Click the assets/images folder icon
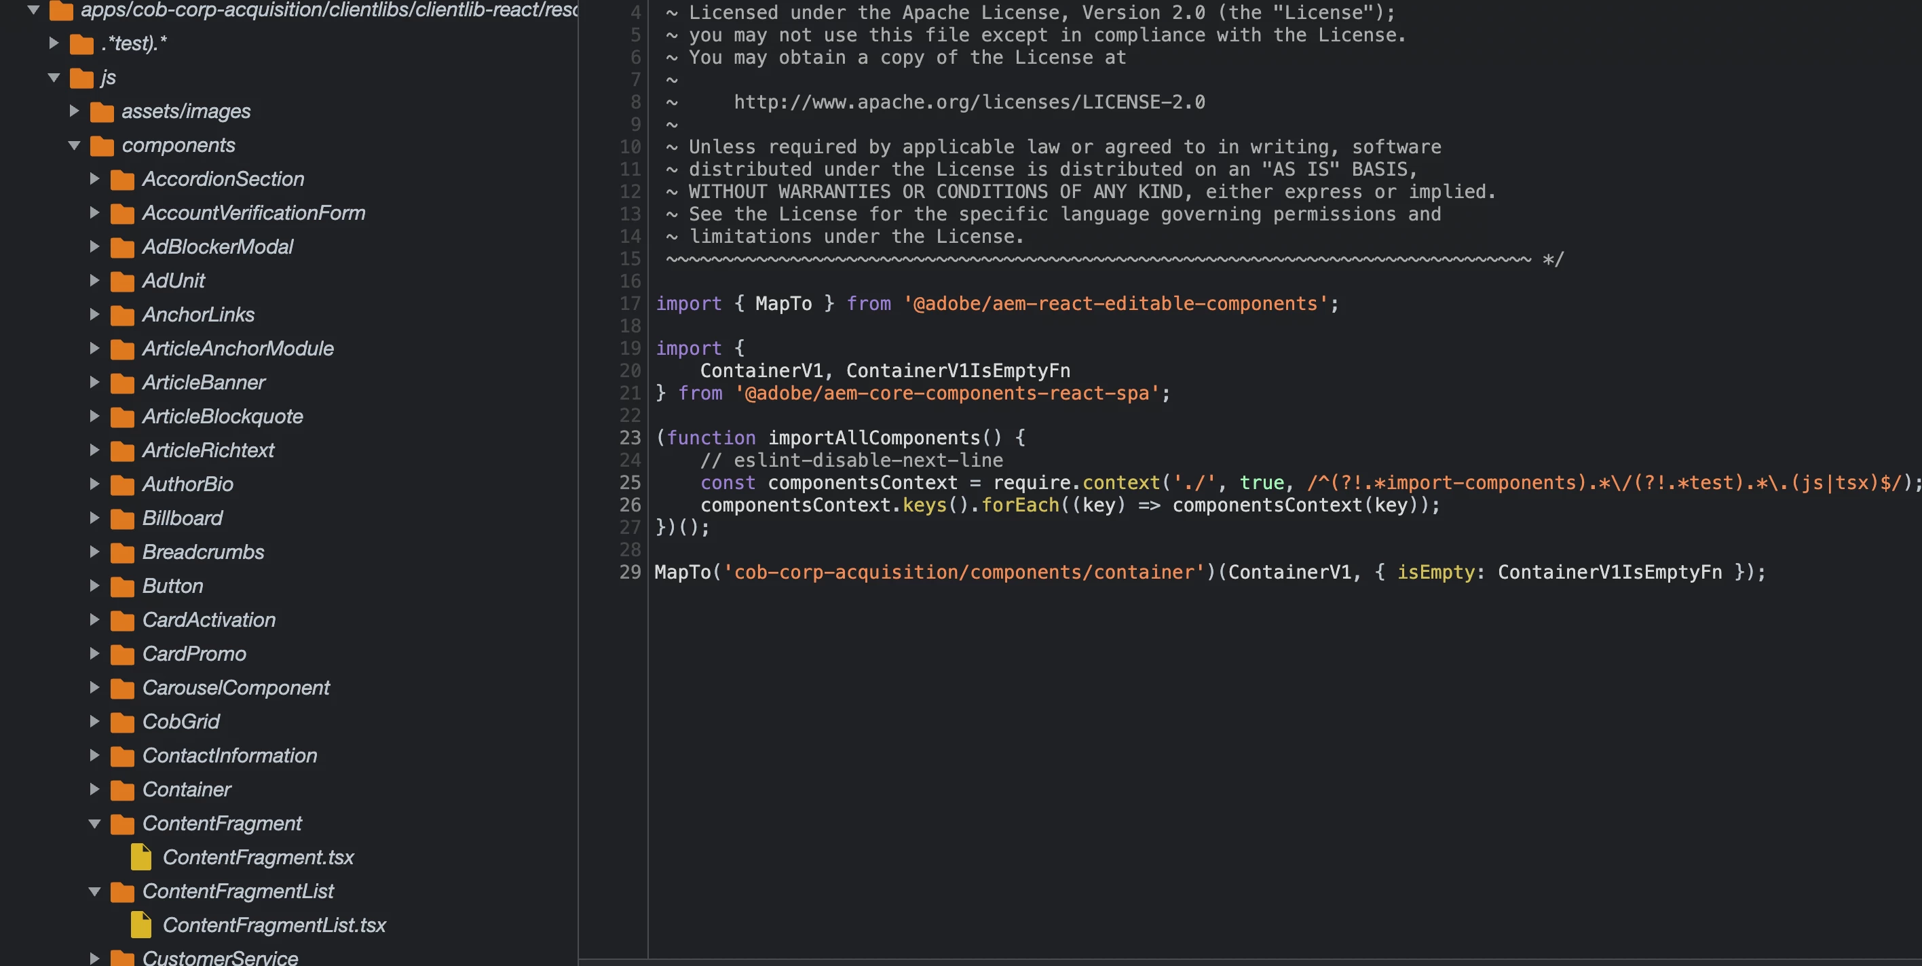The height and width of the screenshot is (966, 1922). click(102, 112)
